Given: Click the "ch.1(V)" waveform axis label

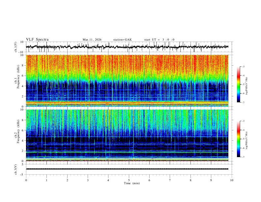Looking at the screenshot, I should pos(16,47).
